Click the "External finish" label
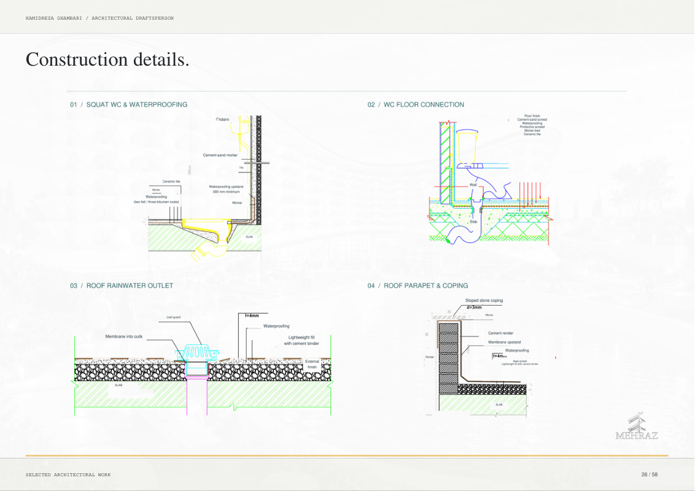 click(312, 365)
